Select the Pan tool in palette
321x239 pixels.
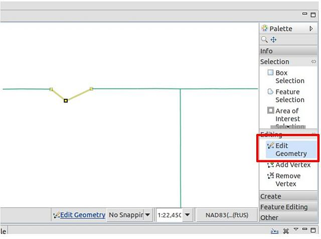(273, 39)
